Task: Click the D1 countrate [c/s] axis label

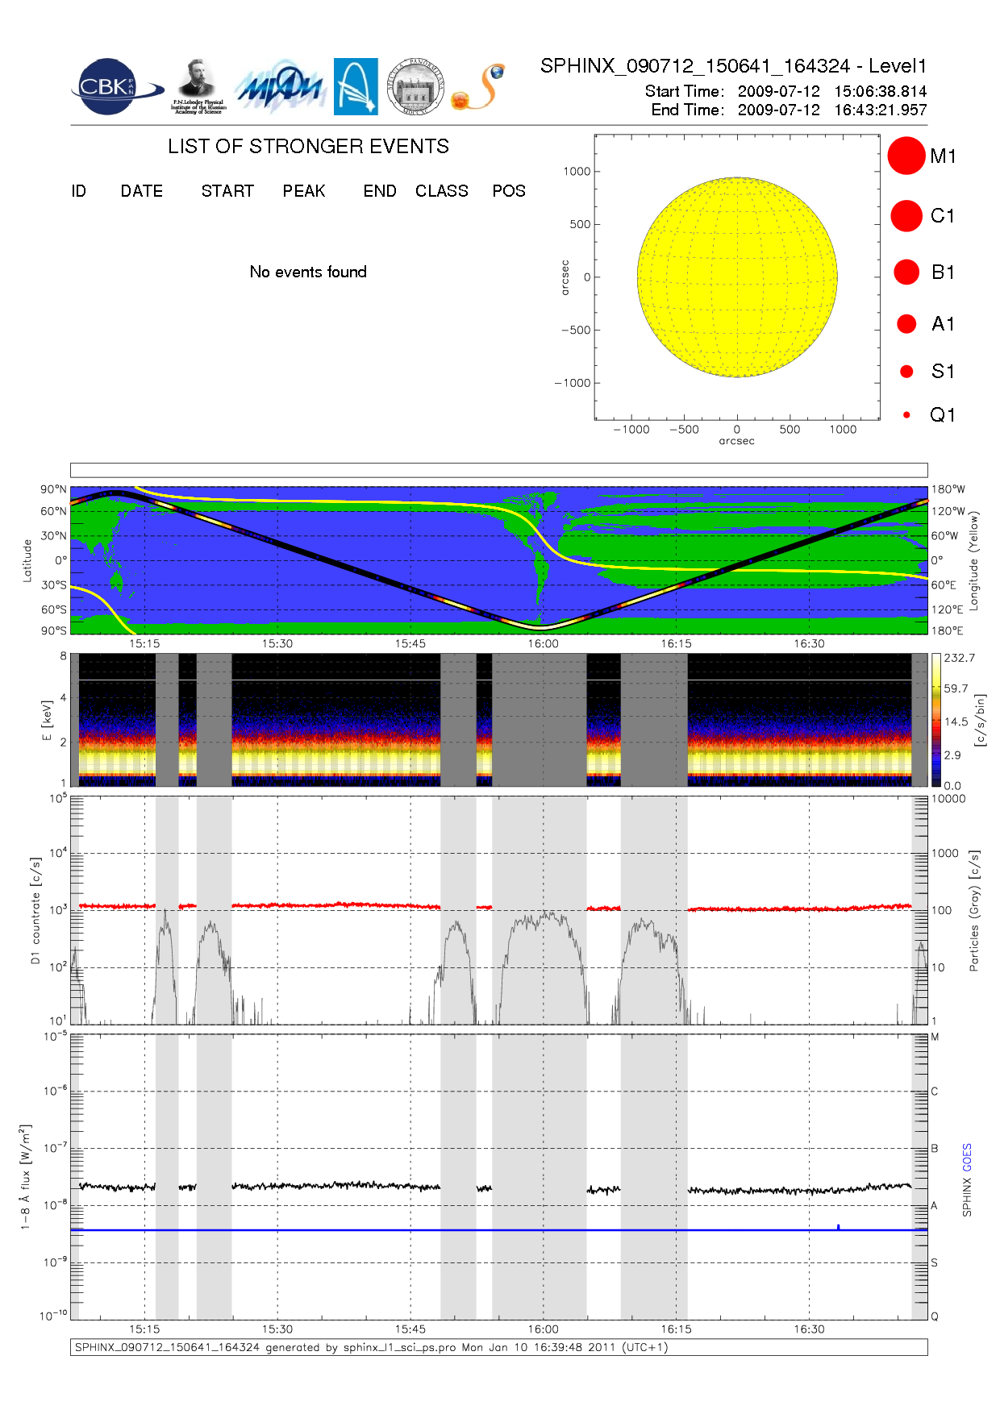Action: pyautogui.click(x=35, y=911)
